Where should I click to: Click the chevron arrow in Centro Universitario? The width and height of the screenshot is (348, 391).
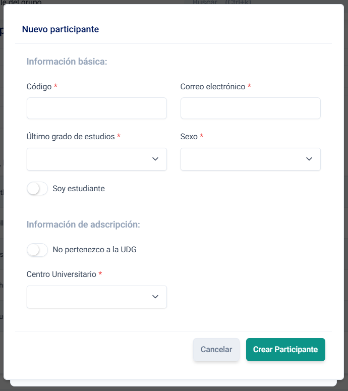pos(155,297)
